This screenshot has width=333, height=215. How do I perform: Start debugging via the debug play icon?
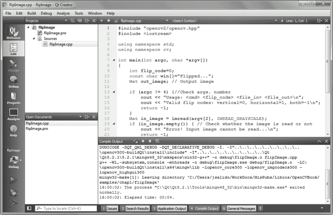pyautogui.click(x=14, y=191)
